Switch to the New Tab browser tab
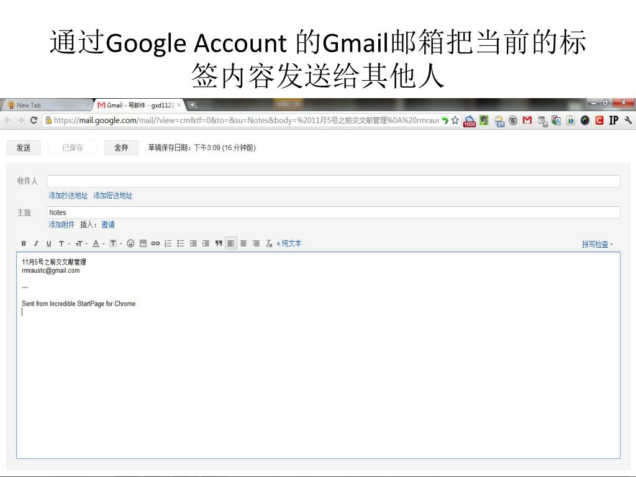Screen dimensions: 636x477 (45, 105)
